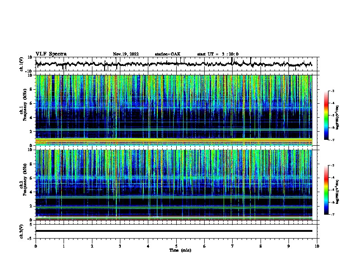Click the lower color scale bar for ch.2
The image size is (357, 276).
(326, 190)
